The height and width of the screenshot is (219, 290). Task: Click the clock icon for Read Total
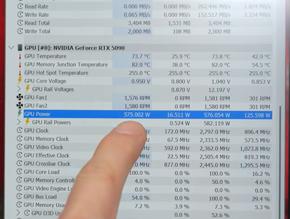pos(20,23)
